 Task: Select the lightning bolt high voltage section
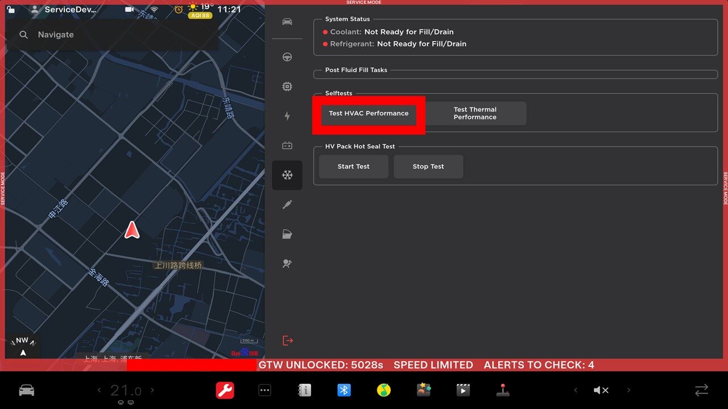(287, 116)
